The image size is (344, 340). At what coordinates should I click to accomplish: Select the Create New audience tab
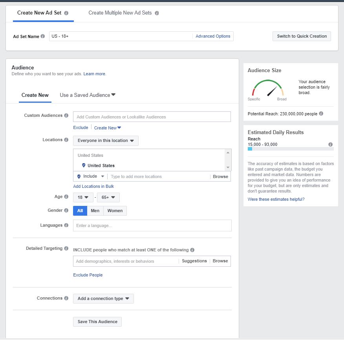tap(35, 95)
